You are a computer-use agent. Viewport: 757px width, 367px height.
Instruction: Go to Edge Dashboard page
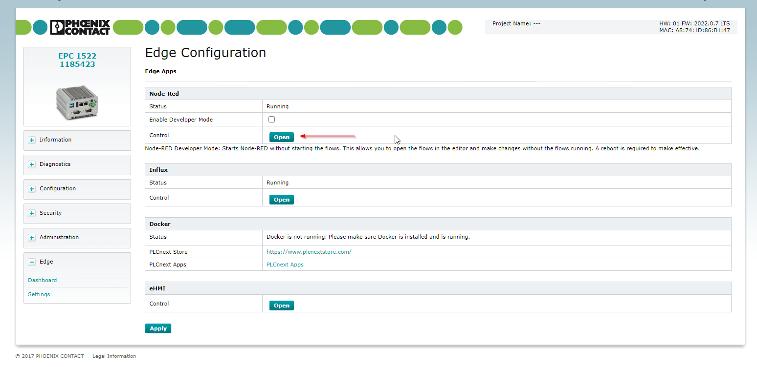pos(43,280)
